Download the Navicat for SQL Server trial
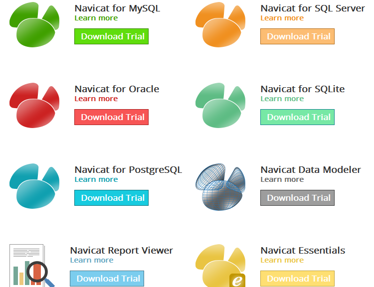This screenshot has height=287, width=374. point(297,36)
